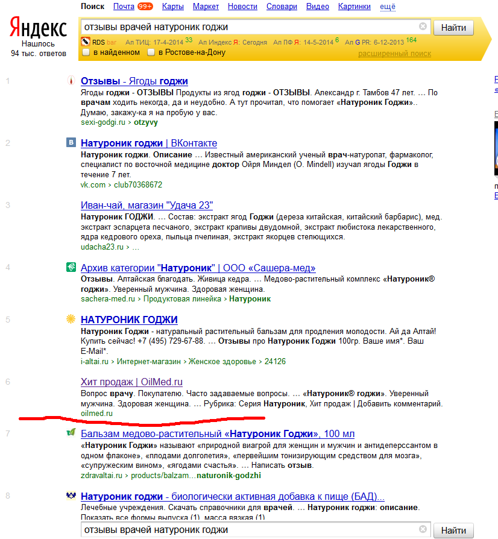Click the 'club70368672' breadcrumb link
Viewport: 498px width, 539px height.
click(138, 184)
